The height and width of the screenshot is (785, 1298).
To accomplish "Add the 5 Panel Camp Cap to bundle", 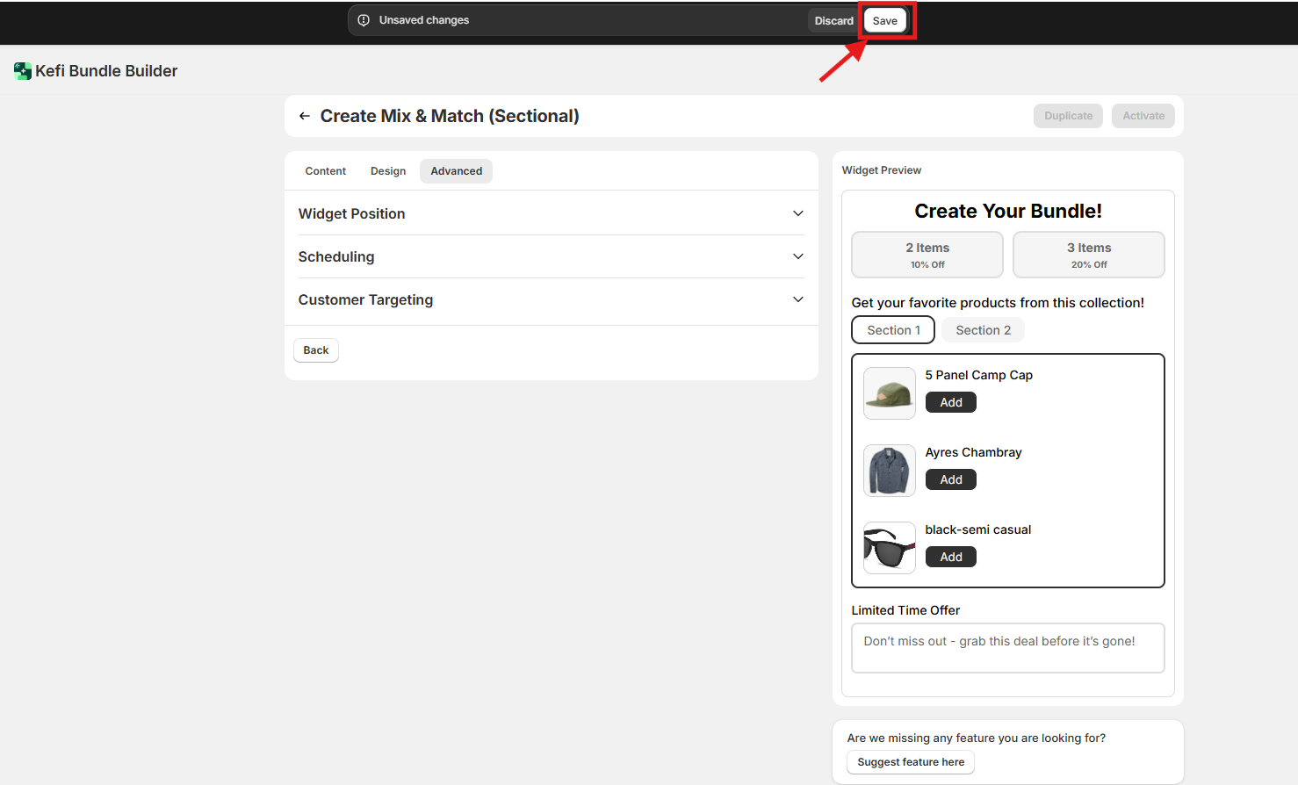I will click(x=951, y=402).
